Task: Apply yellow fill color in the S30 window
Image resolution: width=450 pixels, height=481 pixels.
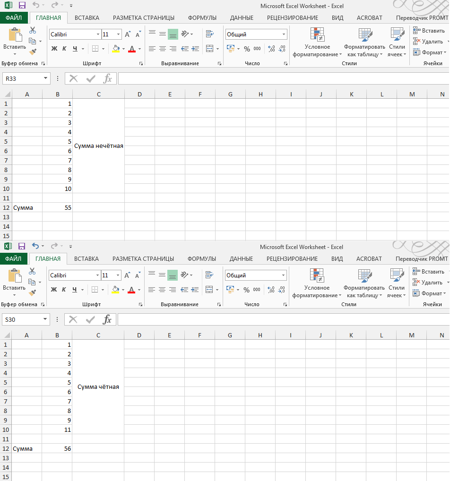Action: tap(115, 290)
